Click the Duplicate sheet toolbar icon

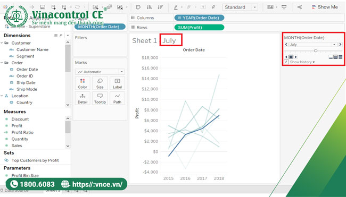pos(109,7)
